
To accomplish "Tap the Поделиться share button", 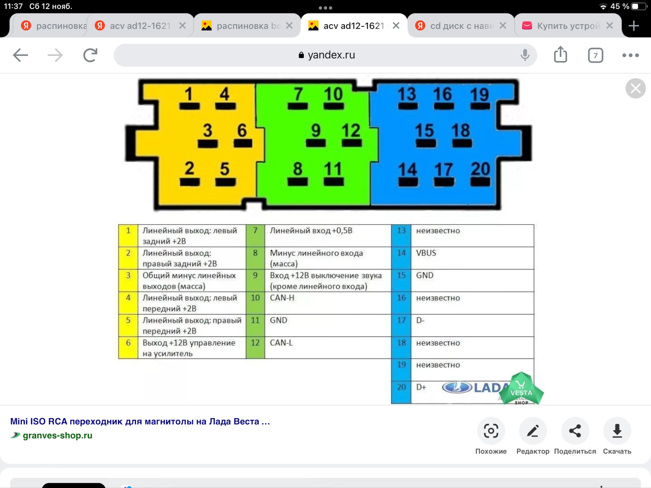I will 575,431.
